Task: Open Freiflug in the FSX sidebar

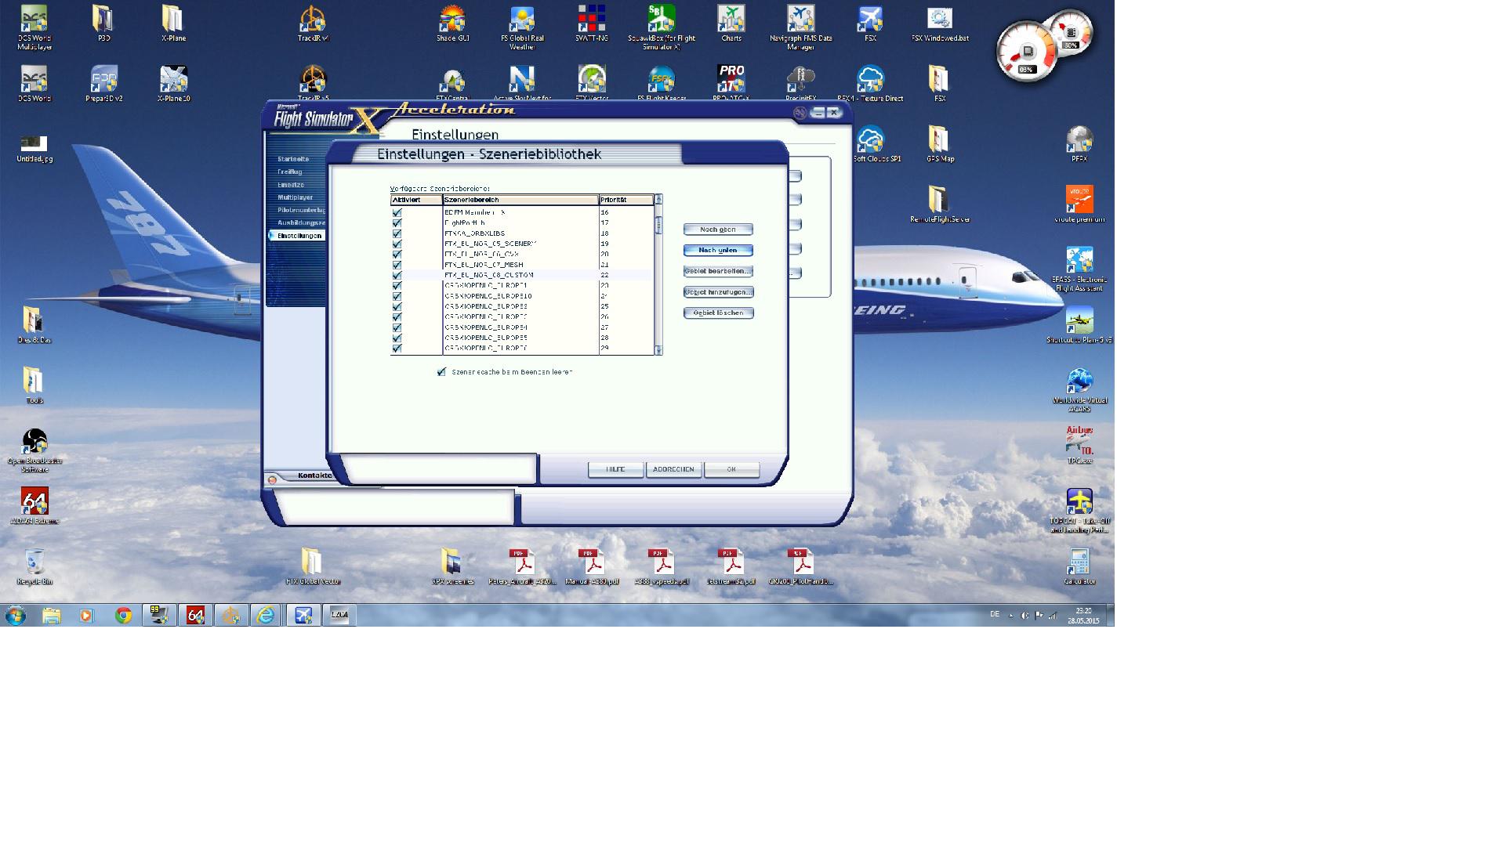Action: pos(289,172)
